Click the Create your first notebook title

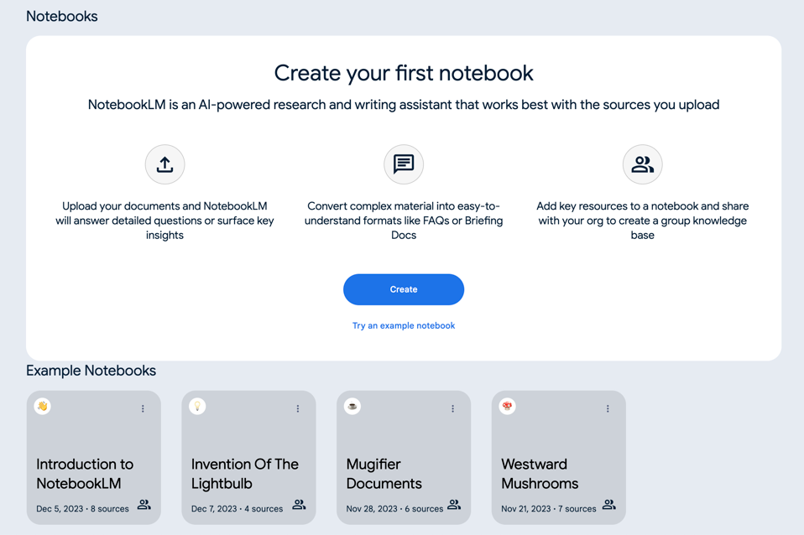coord(404,73)
